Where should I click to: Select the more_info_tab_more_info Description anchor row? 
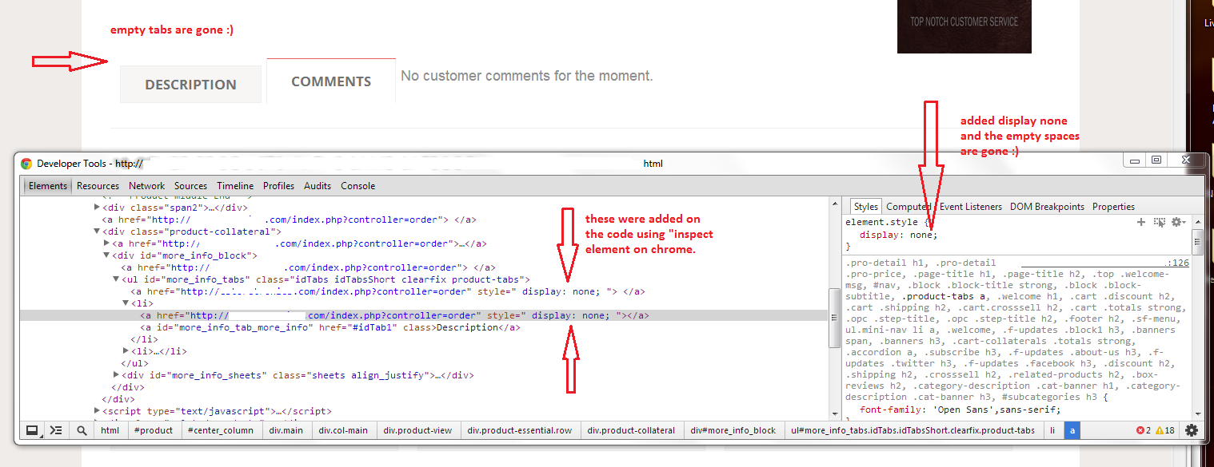coord(331,327)
